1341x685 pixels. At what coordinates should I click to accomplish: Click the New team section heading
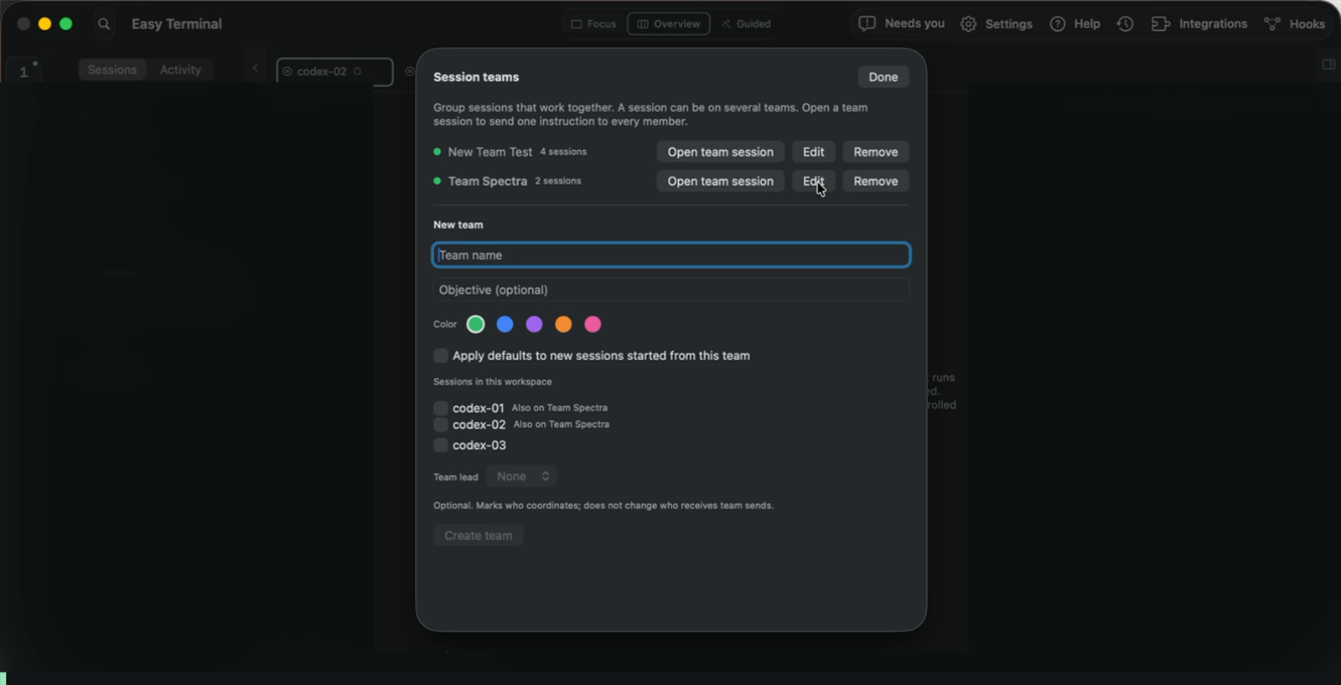[x=458, y=224]
